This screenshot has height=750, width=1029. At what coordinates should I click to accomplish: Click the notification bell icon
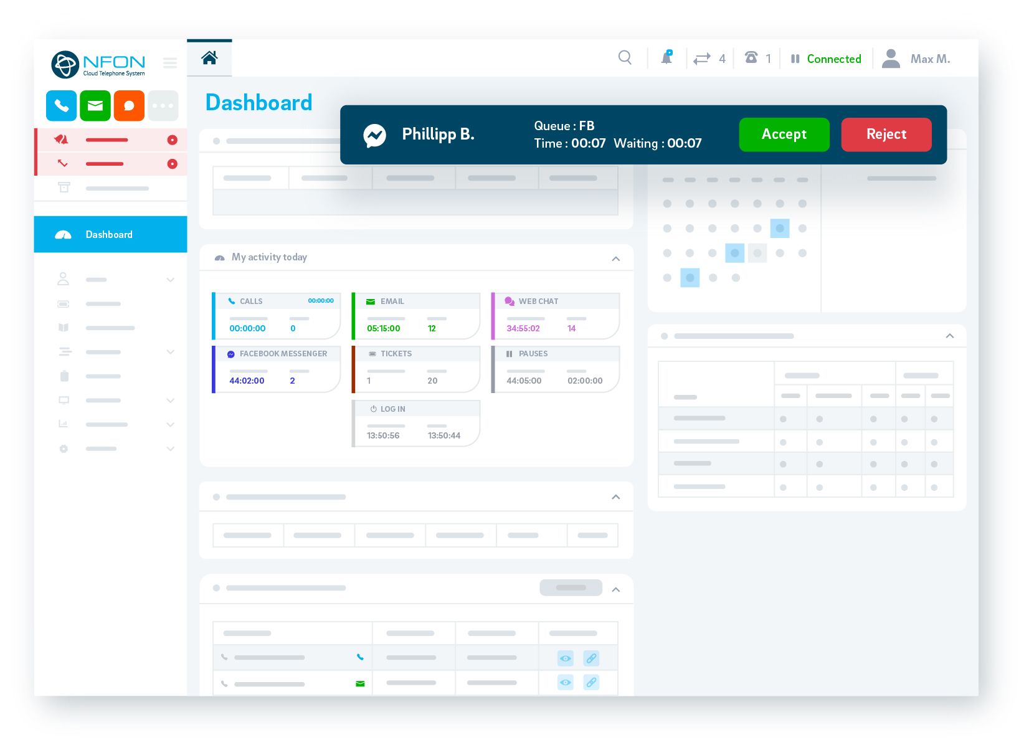pos(666,58)
